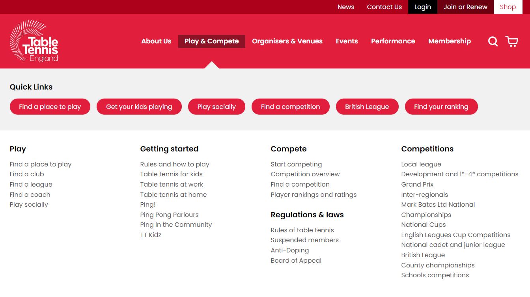Click the Play socially quick link button
530x297 pixels.
(216, 106)
